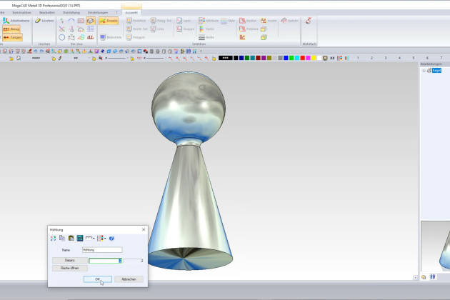
Task: Click the calculator icon in Höhlung dialog
Action: pos(80,238)
